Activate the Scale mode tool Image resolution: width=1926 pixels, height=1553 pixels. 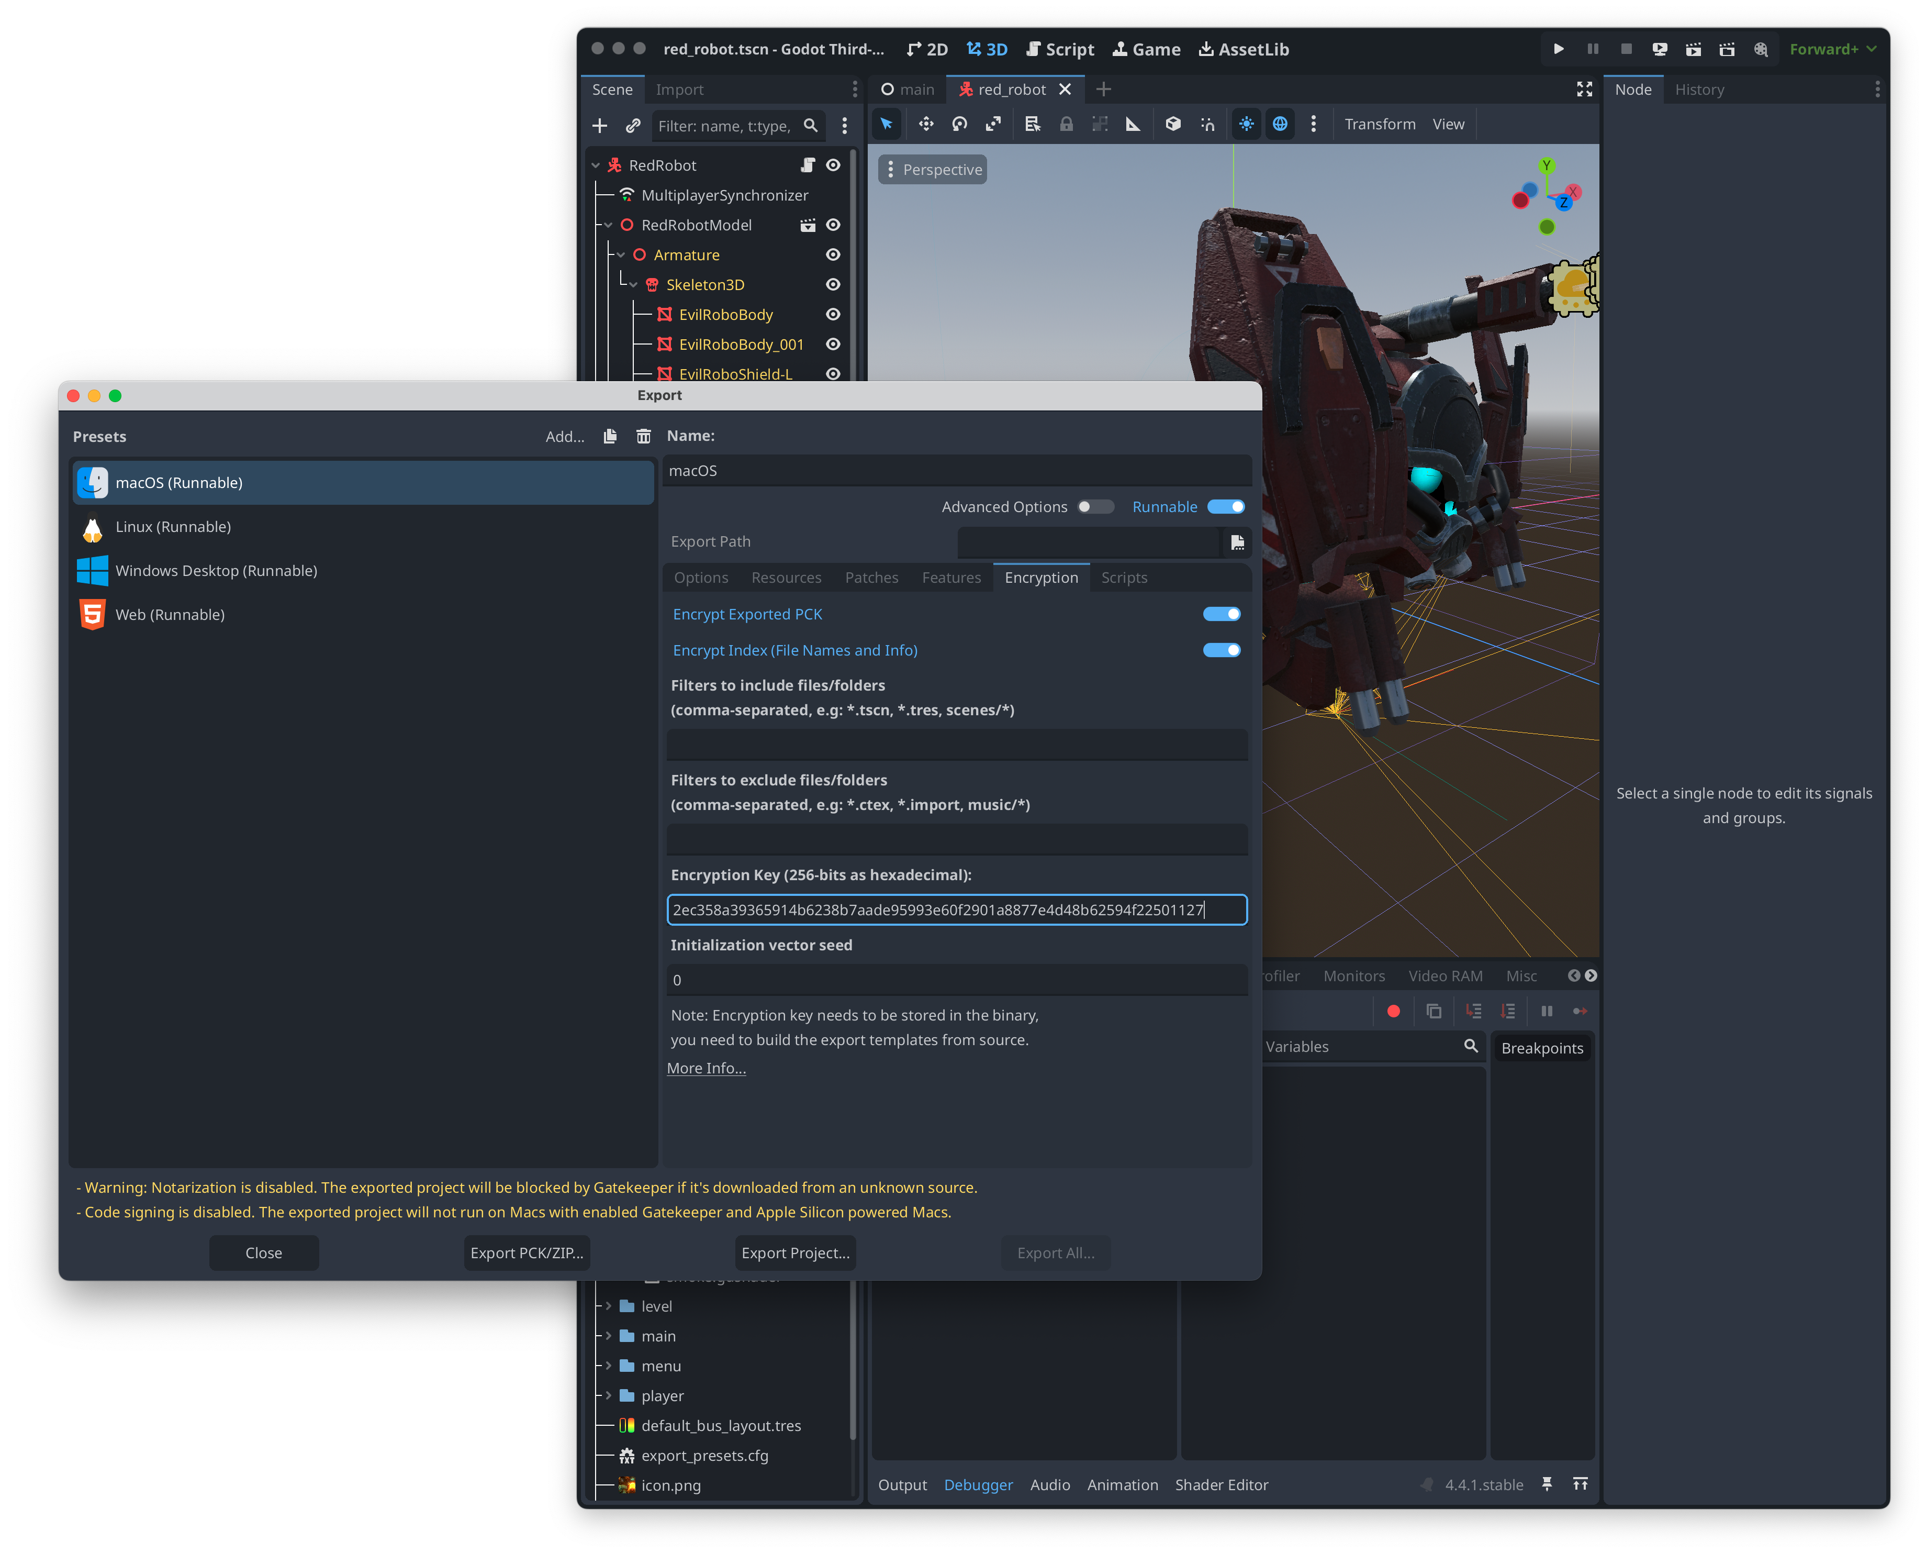coord(992,124)
